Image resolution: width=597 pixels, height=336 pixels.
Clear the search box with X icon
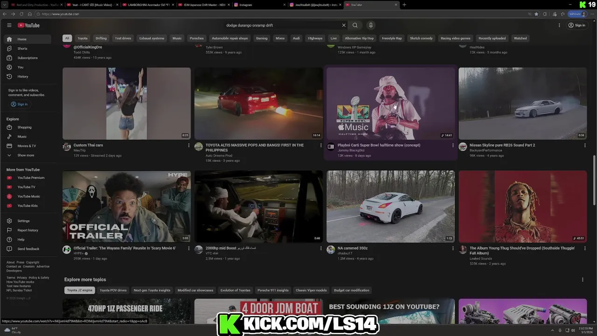pos(344,25)
